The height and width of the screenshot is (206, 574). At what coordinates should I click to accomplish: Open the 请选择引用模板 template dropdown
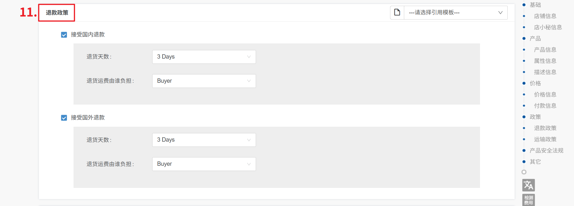coord(456,12)
